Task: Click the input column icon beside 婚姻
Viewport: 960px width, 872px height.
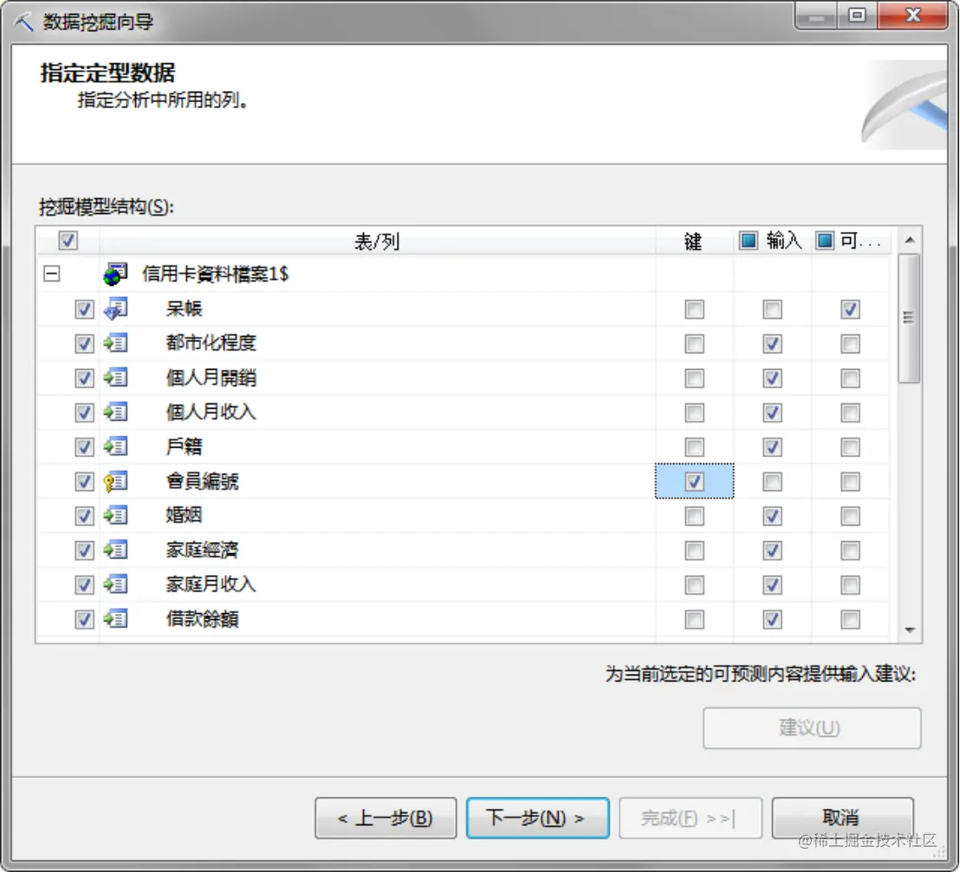Action: (x=115, y=515)
